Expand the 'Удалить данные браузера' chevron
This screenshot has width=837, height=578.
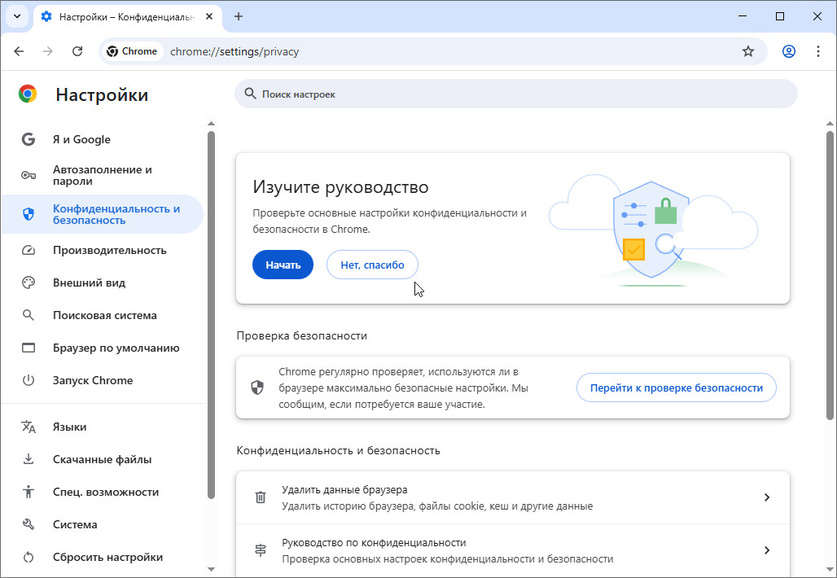click(766, 497)
